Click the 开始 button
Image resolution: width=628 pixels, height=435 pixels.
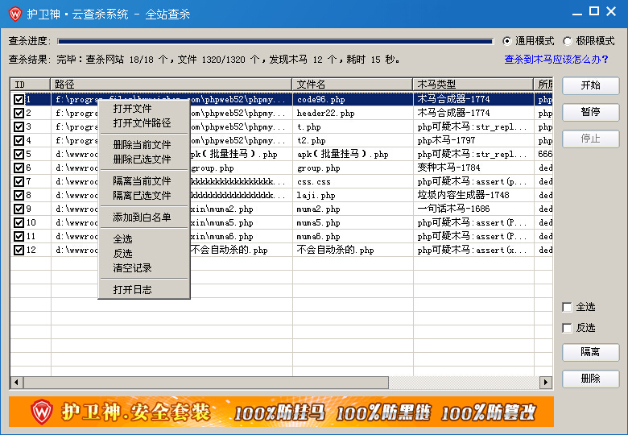[591, 85]
